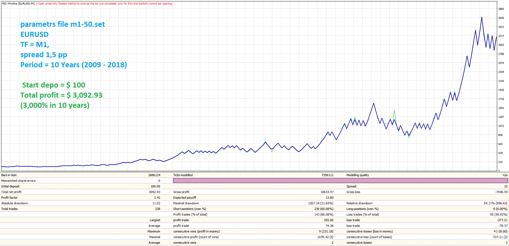Click the EURUSD annotation on the chart
509x246 pixels.
click(34, 34)
